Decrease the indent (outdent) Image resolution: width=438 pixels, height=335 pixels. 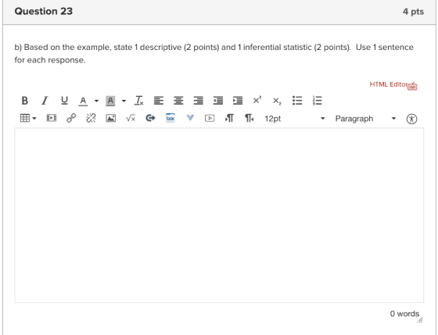point(218,101)
